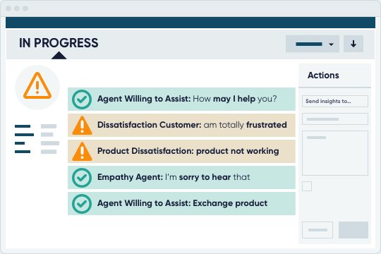Select 'Empathy Agent: I'm sorry to hear that' row
The width and height of the screenshot is (381, 254).
click(181, 177)
